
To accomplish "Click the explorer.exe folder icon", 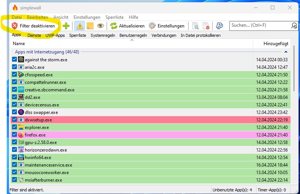I will tap(21, 127).
